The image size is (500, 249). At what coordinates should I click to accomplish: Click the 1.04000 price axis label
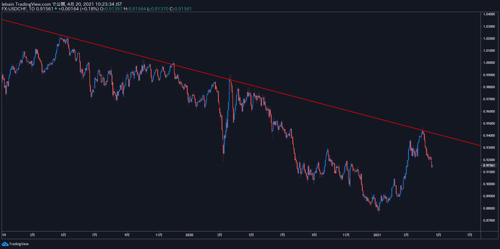(489, 14)
